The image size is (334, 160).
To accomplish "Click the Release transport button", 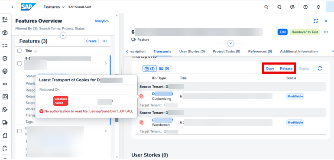I will 286,69.
